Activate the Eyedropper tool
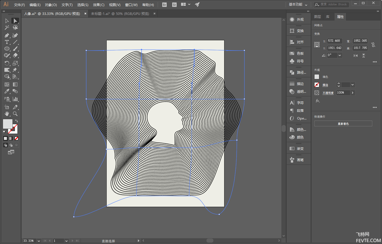The image size is (382, 244). (x=7, y=91)
